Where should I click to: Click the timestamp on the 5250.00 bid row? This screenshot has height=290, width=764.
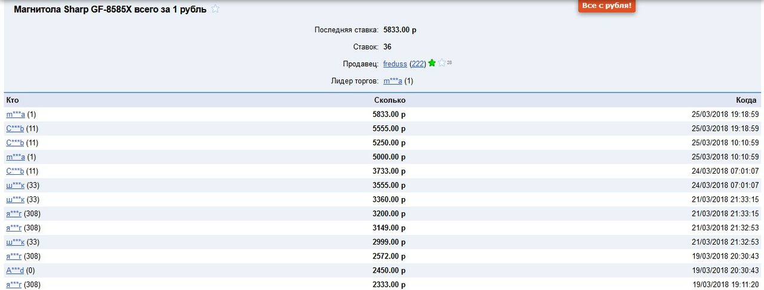click(725, 143)
